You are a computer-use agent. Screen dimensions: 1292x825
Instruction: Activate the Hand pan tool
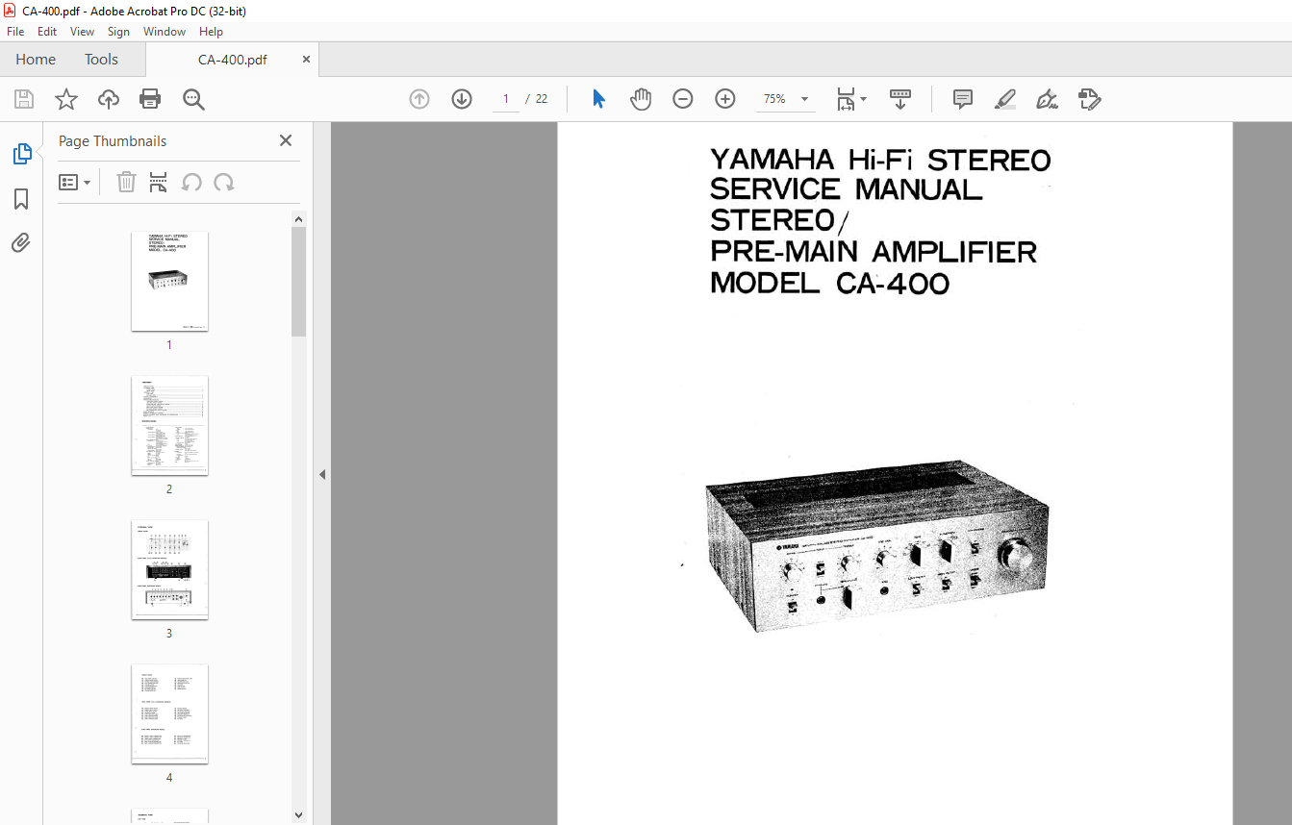[x=641, y=99]
